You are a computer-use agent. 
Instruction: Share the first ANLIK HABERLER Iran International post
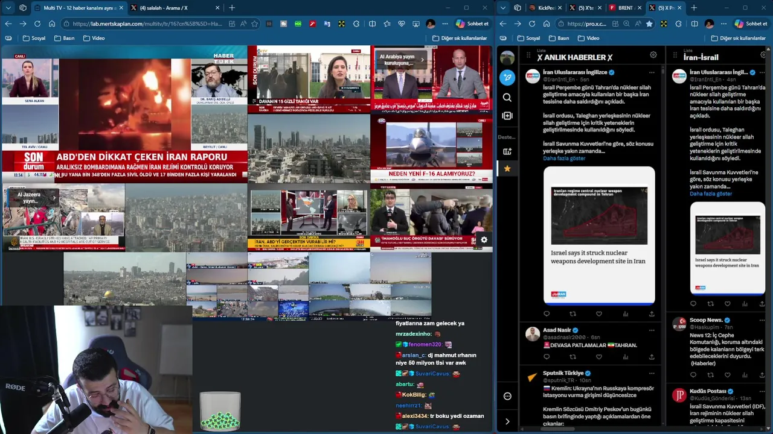point(652,313)
